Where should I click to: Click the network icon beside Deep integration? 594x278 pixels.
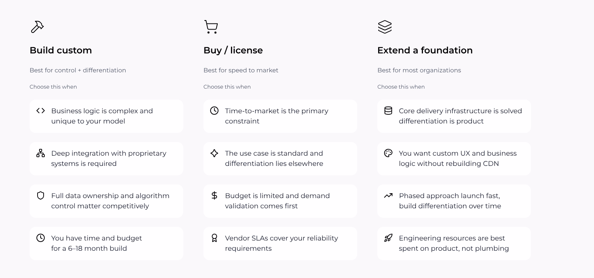(x=41, y=153)
